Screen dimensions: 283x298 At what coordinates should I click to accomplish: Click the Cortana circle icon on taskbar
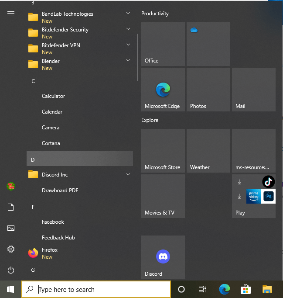click(181, 289)
